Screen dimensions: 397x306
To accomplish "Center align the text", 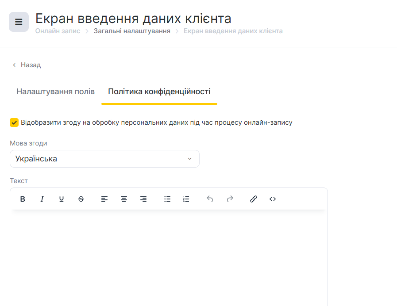I will pyautogui.click(x=124, y=199).
